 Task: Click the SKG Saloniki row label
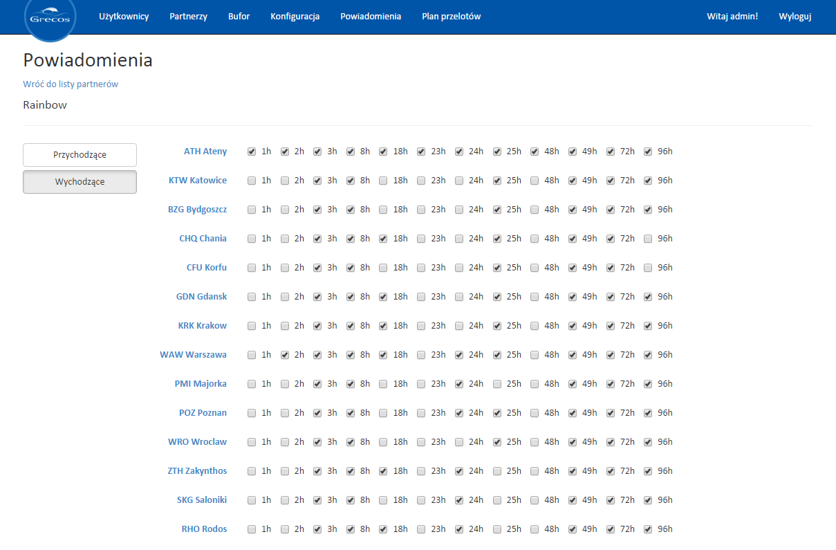pyautogui.click(x=201, y=500)
